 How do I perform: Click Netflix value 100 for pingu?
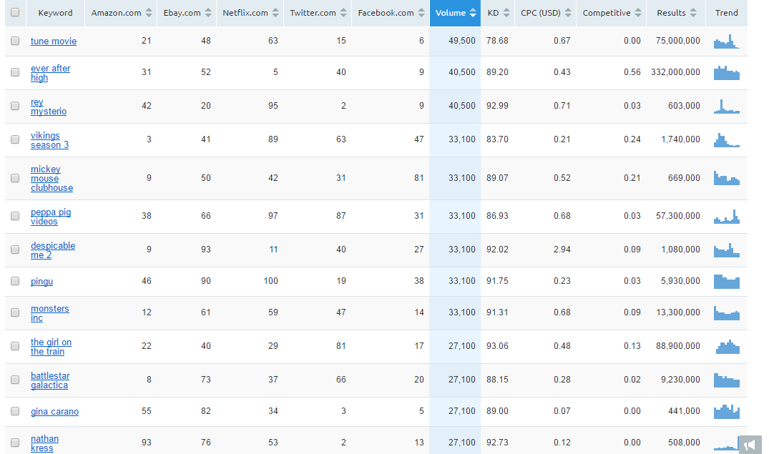coord(270,281)
